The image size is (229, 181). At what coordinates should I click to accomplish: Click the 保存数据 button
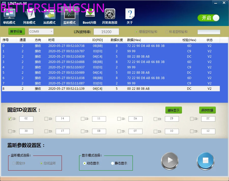[x=207, y=110]
